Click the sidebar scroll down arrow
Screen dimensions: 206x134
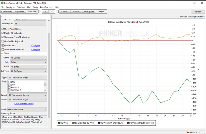[49, 127]
